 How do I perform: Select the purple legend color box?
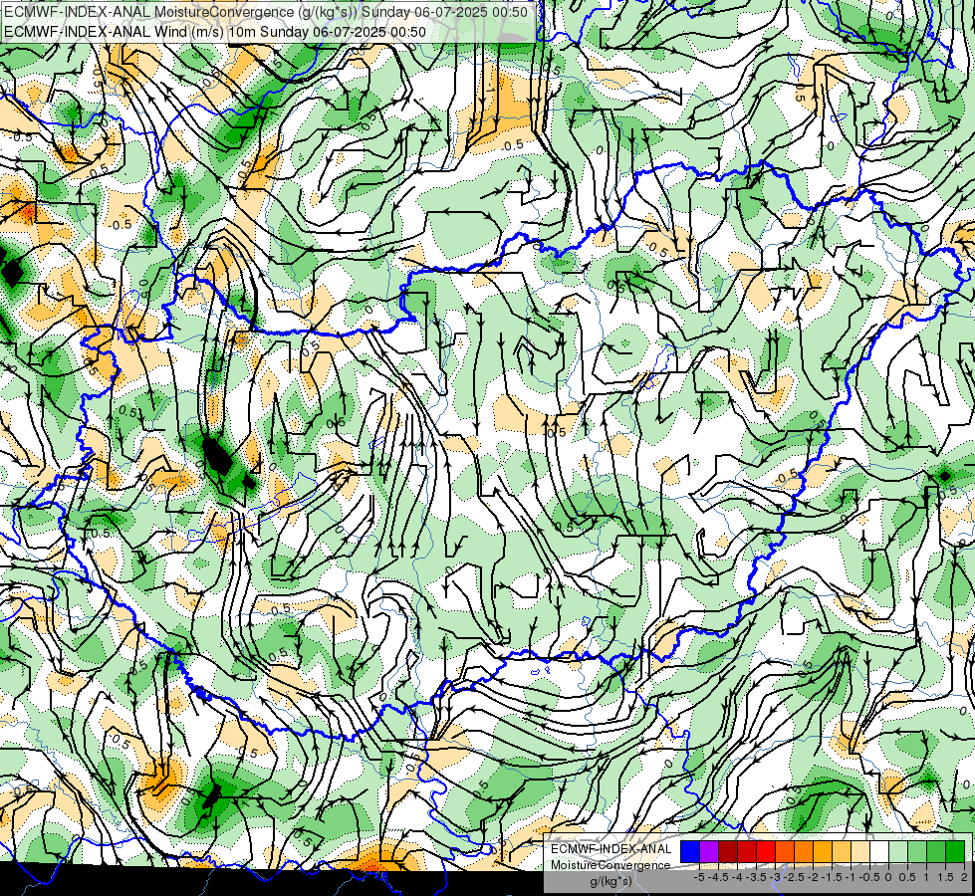point(709,852)
